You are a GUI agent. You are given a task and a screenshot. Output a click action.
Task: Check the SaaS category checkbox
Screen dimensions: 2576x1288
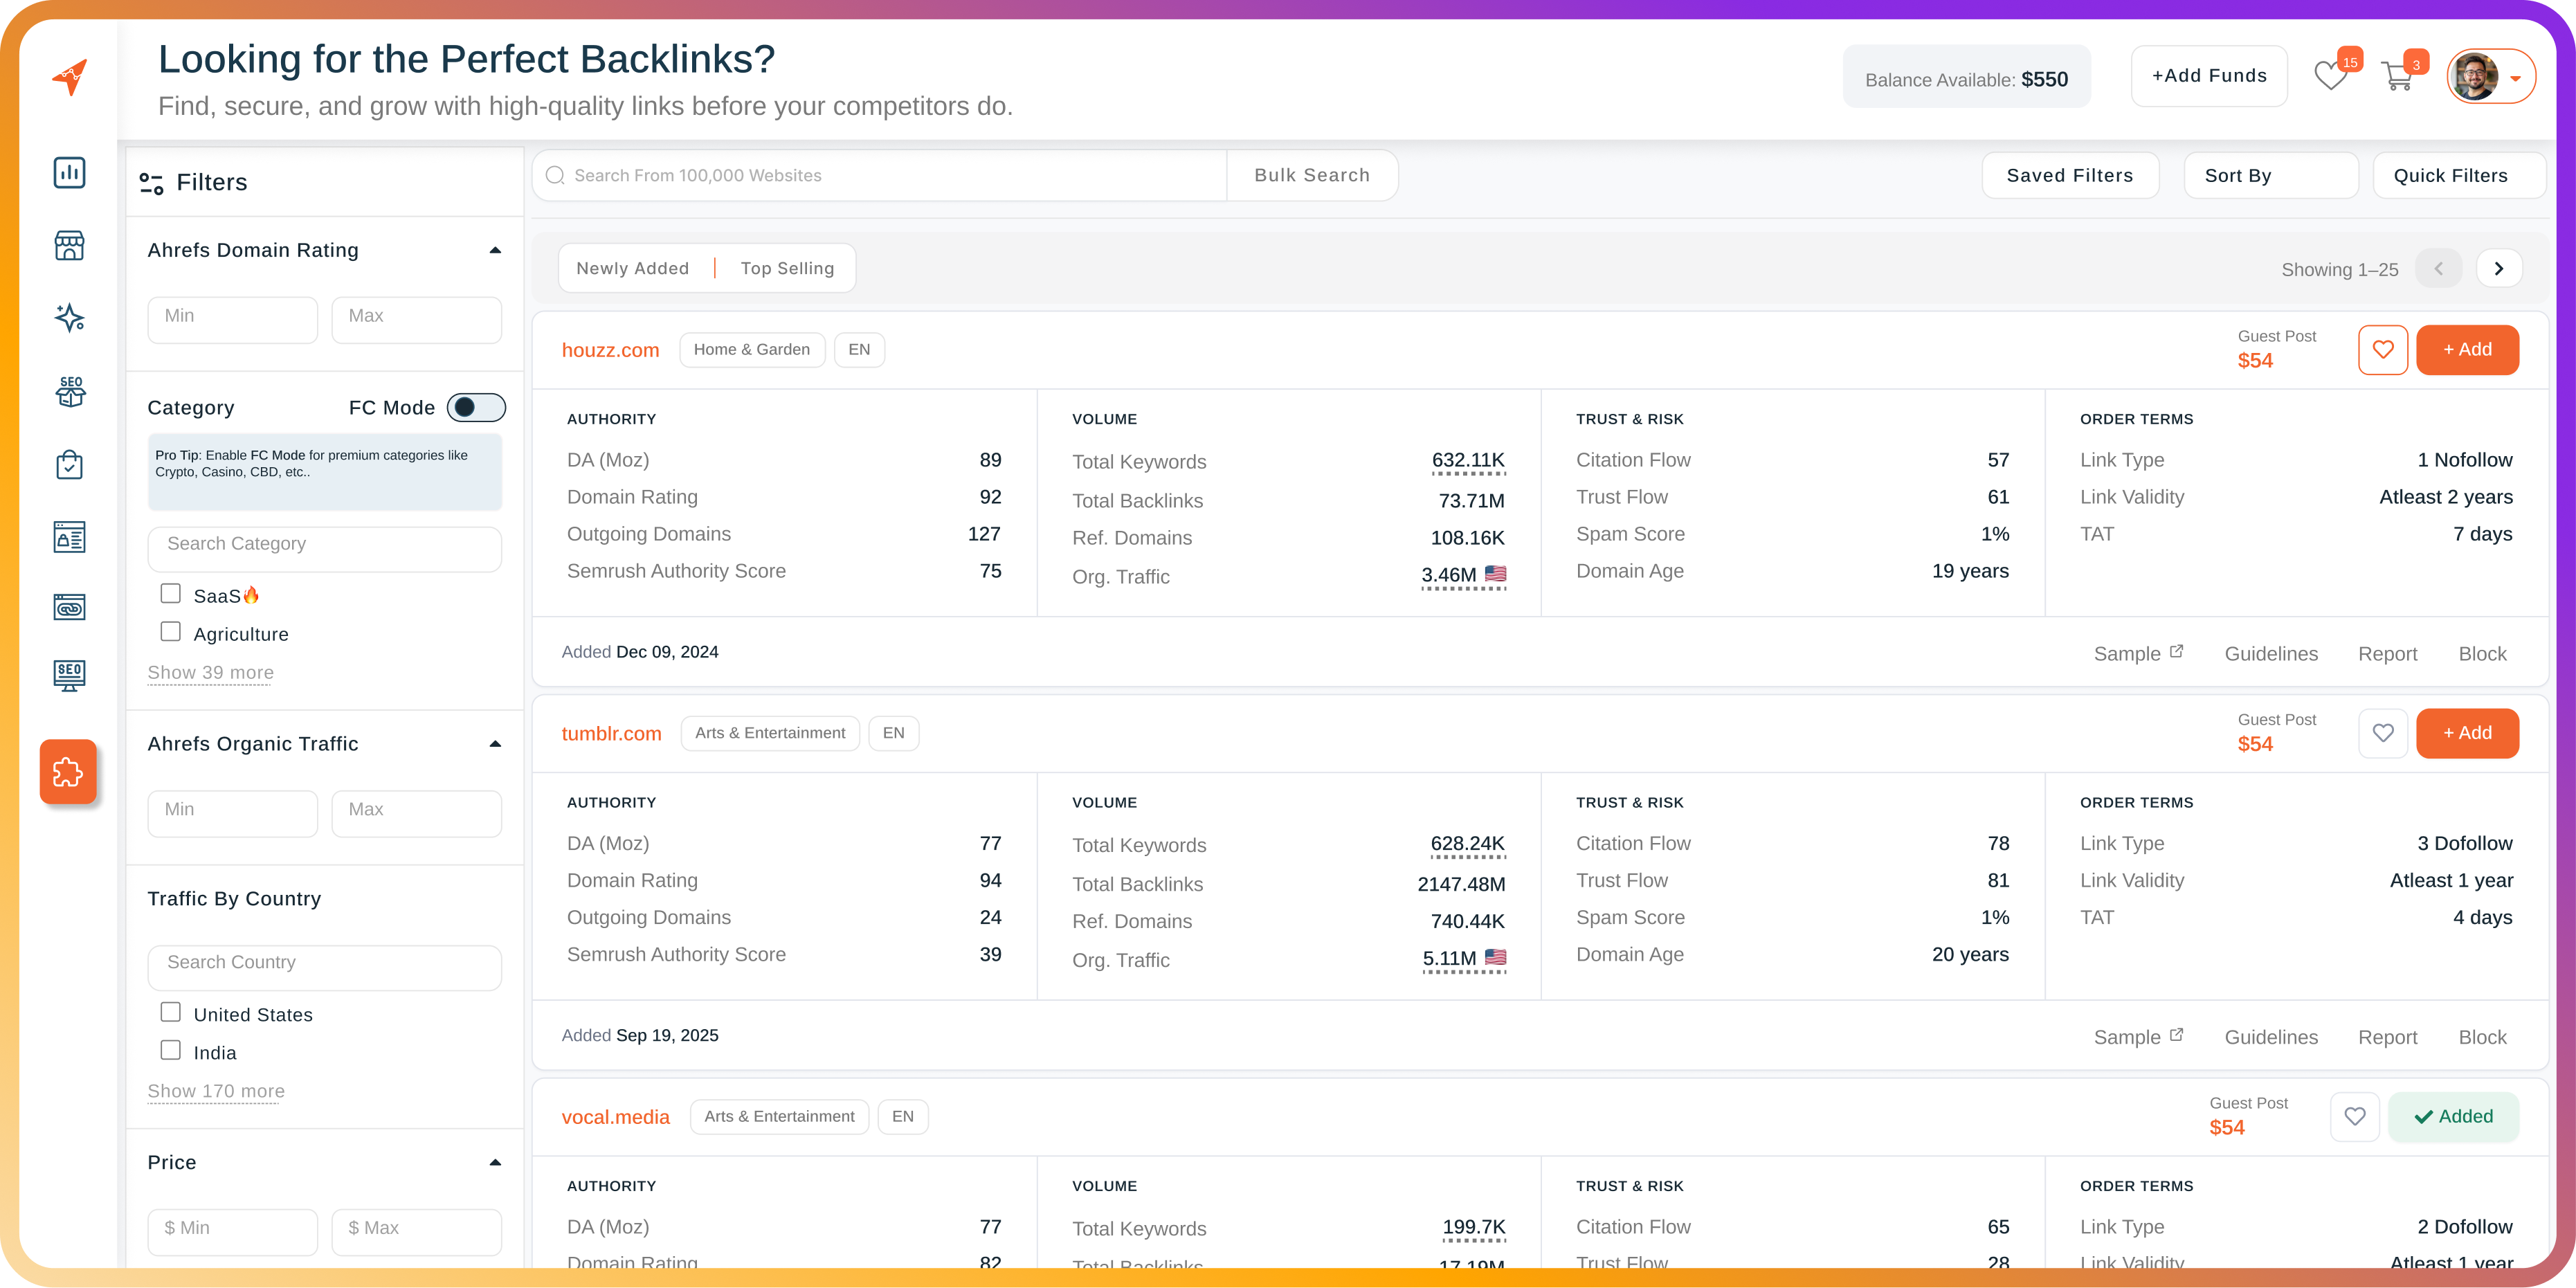[171, 594]
